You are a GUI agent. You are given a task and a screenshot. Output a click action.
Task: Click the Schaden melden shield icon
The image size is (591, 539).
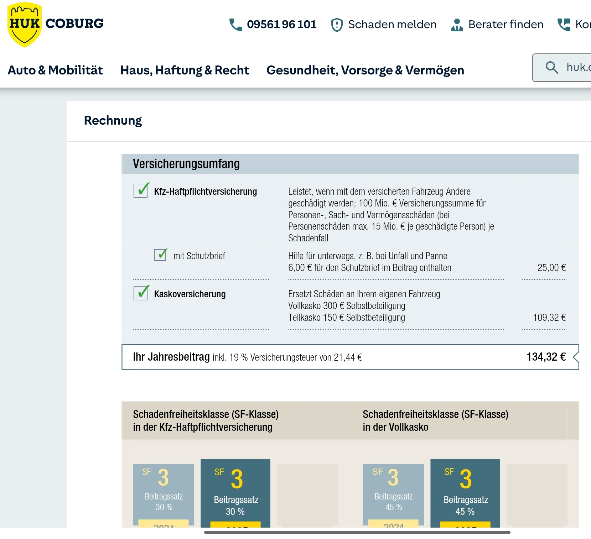click(x=337, y=25)
